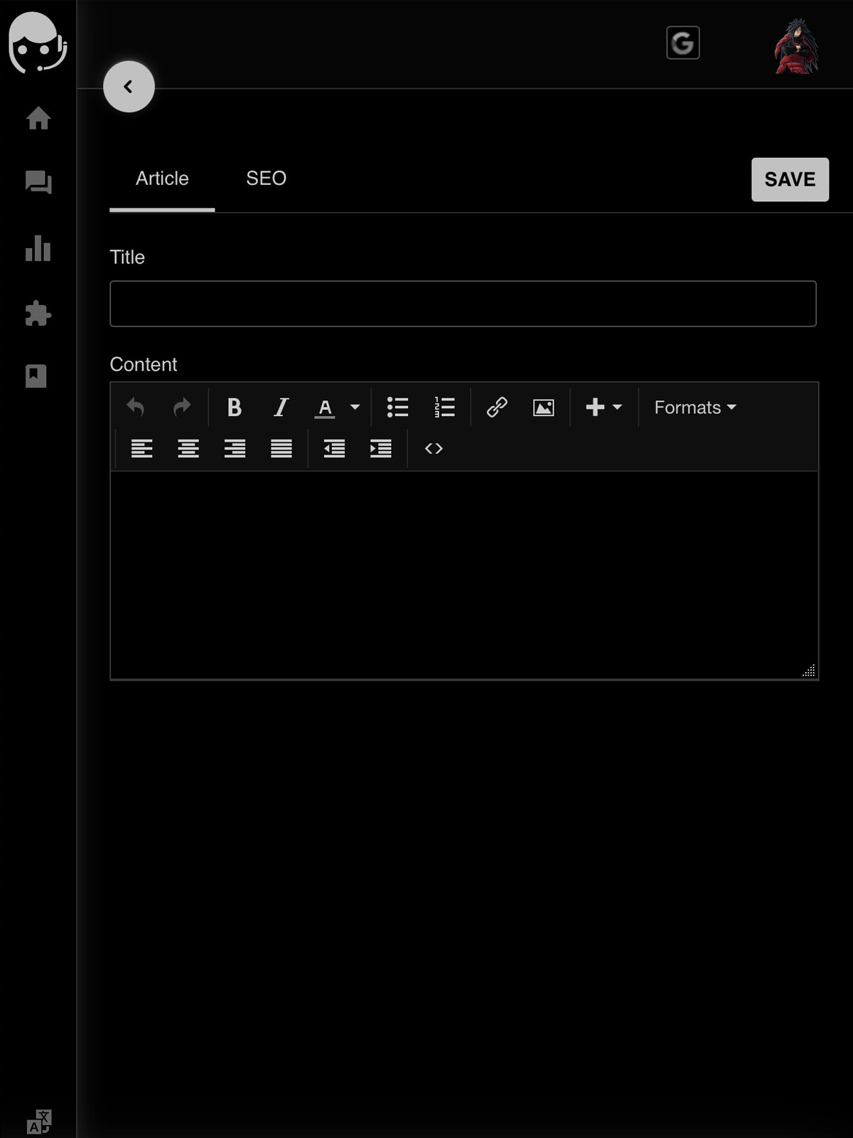Open source code view
This screenshot has width=853, height=1138.
[434, 449]
